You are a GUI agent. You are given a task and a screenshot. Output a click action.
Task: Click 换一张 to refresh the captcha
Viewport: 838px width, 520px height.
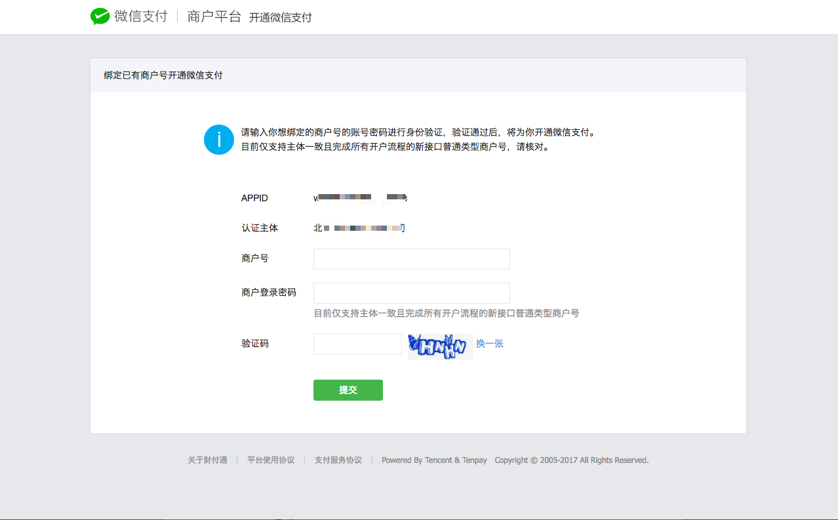tap(490, 344)
